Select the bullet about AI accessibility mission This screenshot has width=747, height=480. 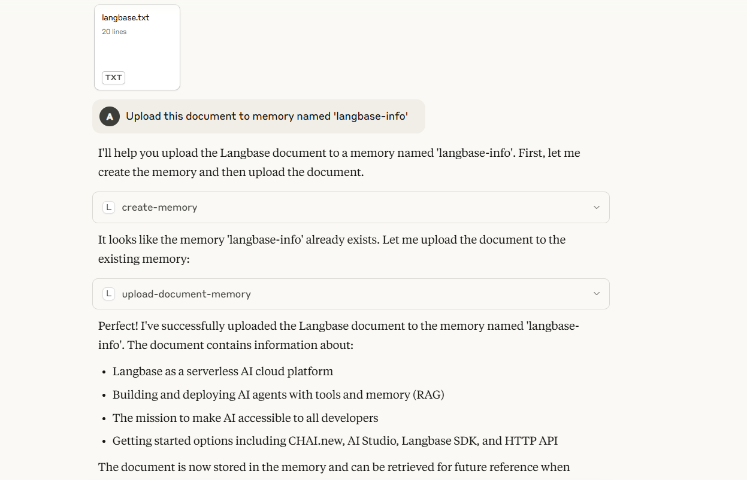click(x=245, y=418)
